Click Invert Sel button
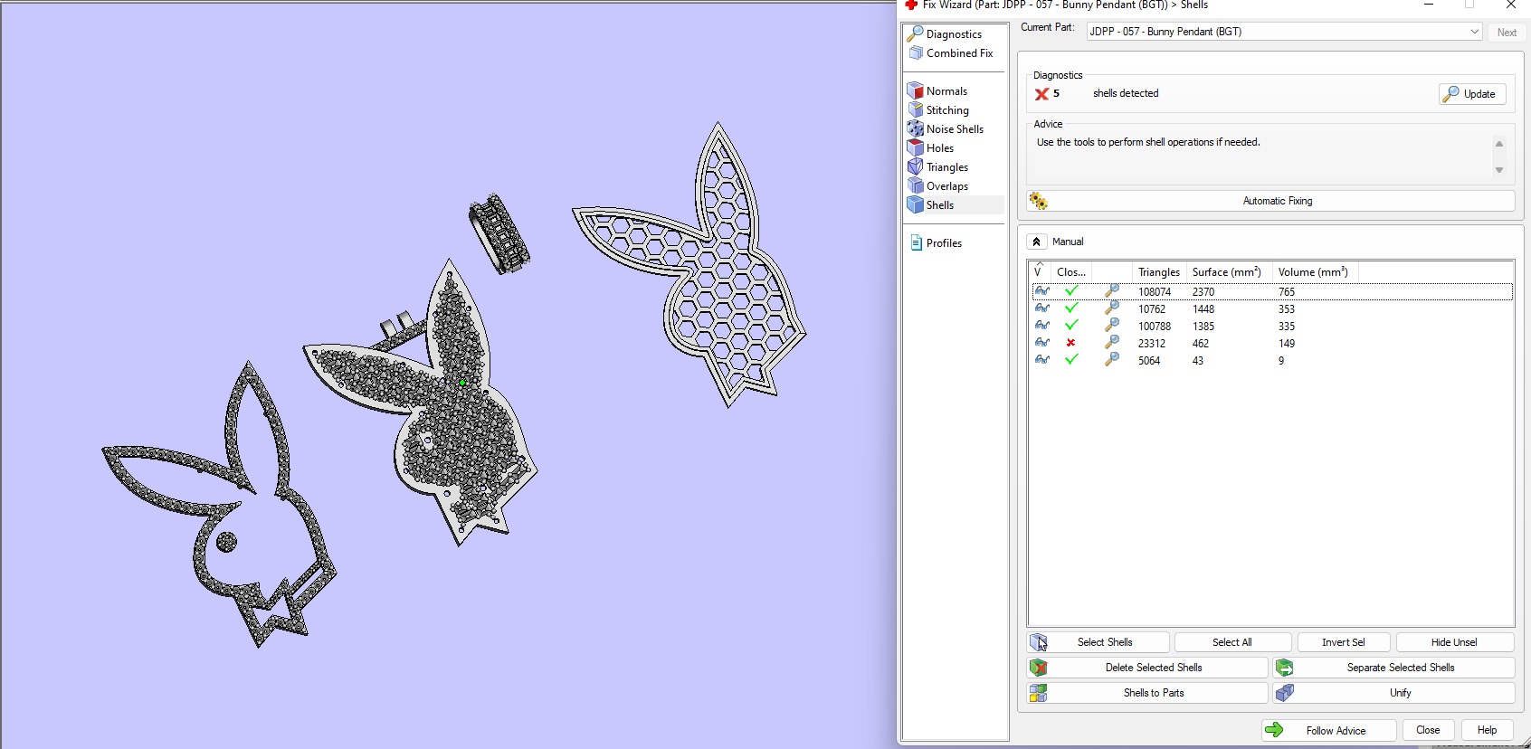The width and height of the screenshot is (1531, 749). pyautogui.click(x=1344, y=642)
